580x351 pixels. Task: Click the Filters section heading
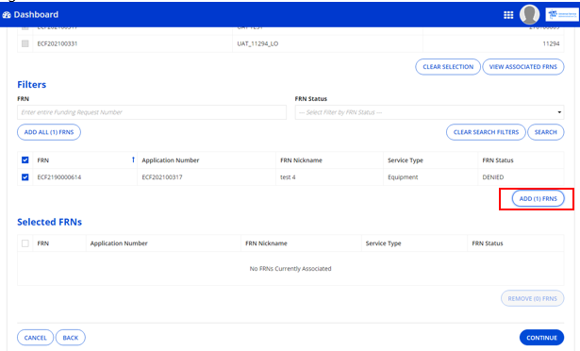tap(32, 84)
